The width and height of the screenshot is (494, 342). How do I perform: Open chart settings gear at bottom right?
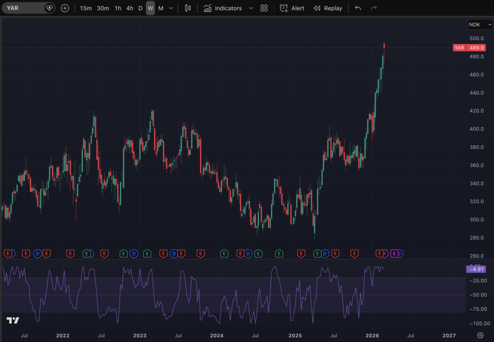pyautogui.click(x=480, y=335)
